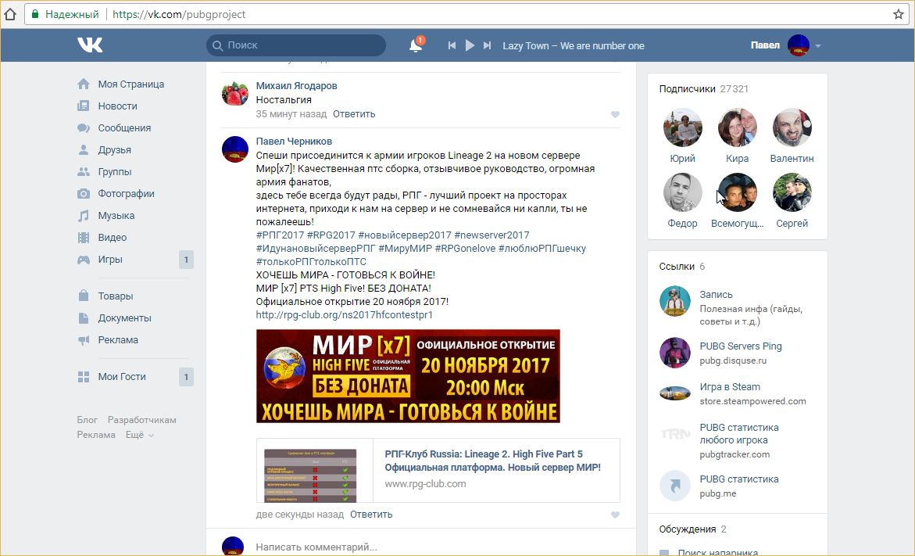Click the Товары bag icon
Viewport: 915px width, 556px height.
pos(84,296)
